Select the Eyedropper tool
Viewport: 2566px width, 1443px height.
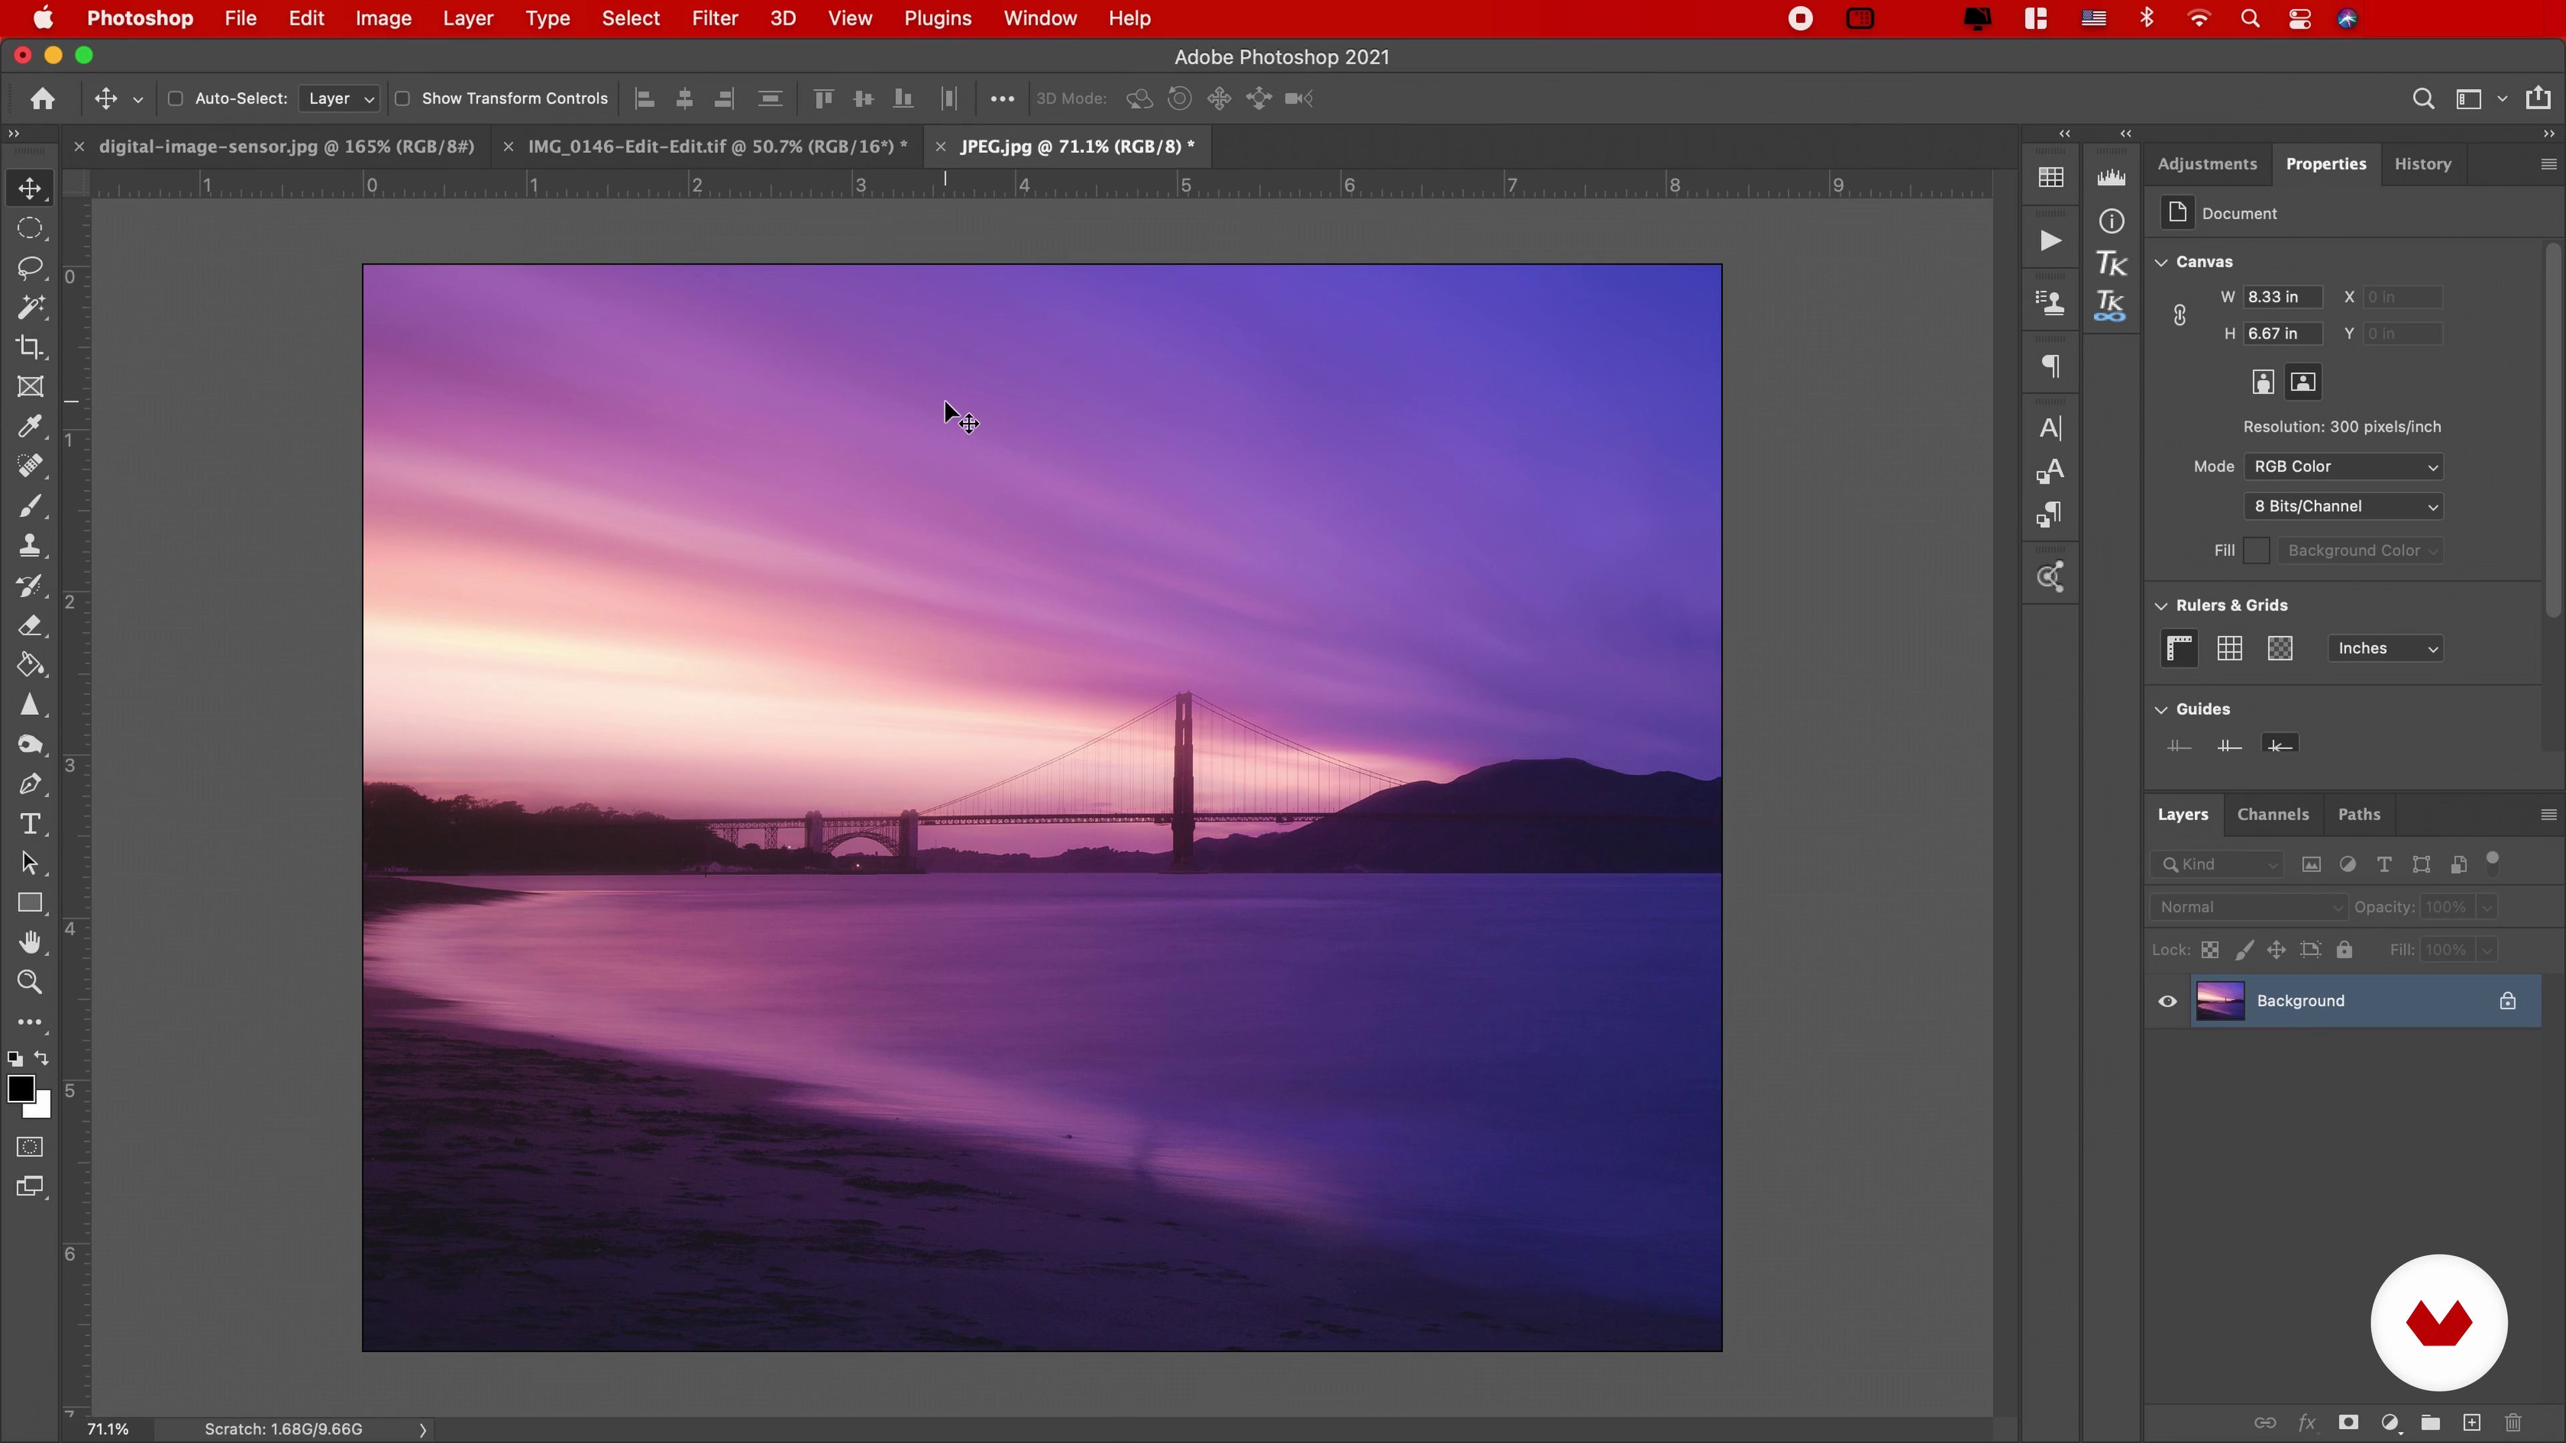coord(30,428)
